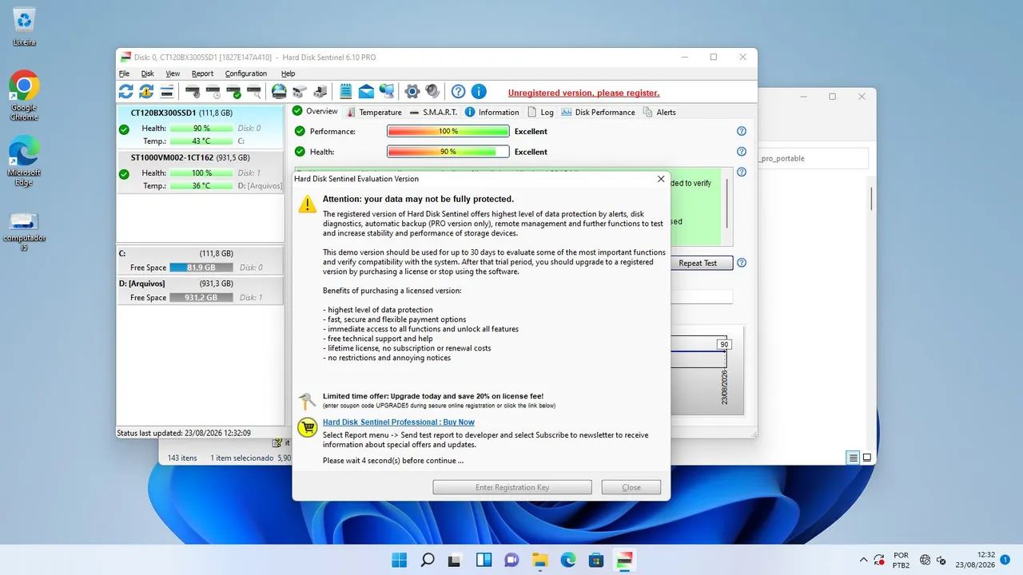
Task: Open the File menu
Action: [x=124, y=73]
